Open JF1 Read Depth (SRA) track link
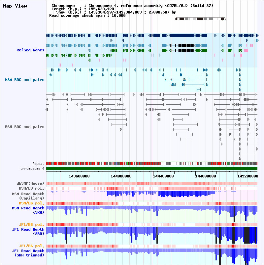This screenshot has width=264, height=265. coord(28,231)
